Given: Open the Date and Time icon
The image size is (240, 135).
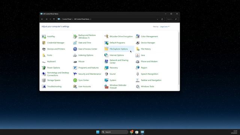Looking at the screenshot, I should click(x=75, y=43).
